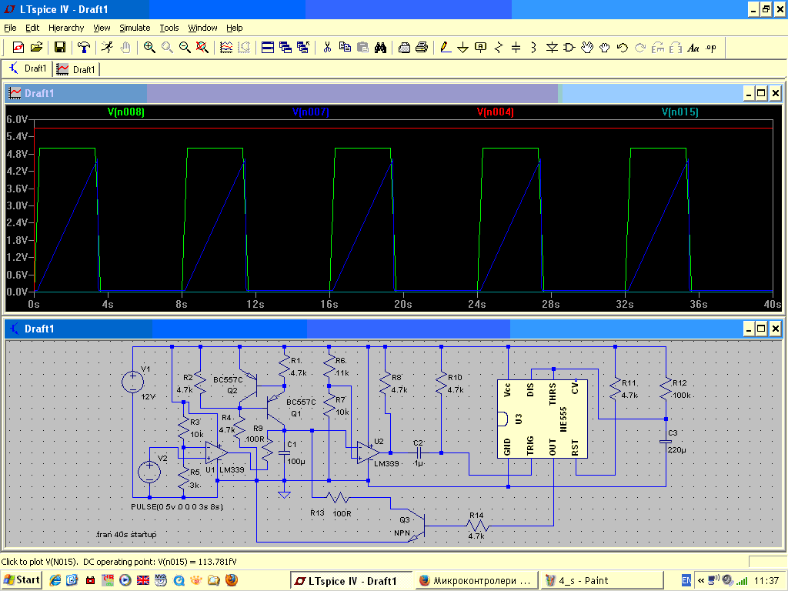Select the V(n004) red trace label
This screenshot has height=591, width=788.
[495, 112]
